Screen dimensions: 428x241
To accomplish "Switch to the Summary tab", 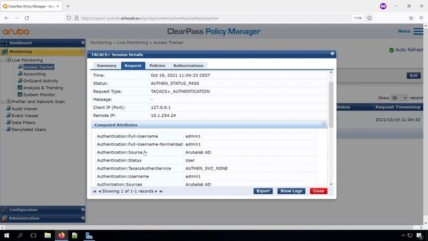I will 106,66.
